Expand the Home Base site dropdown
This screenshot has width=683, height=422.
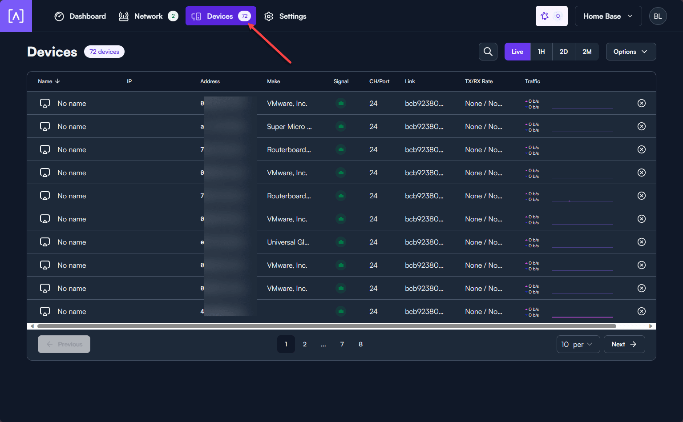(x=608, y=16)
